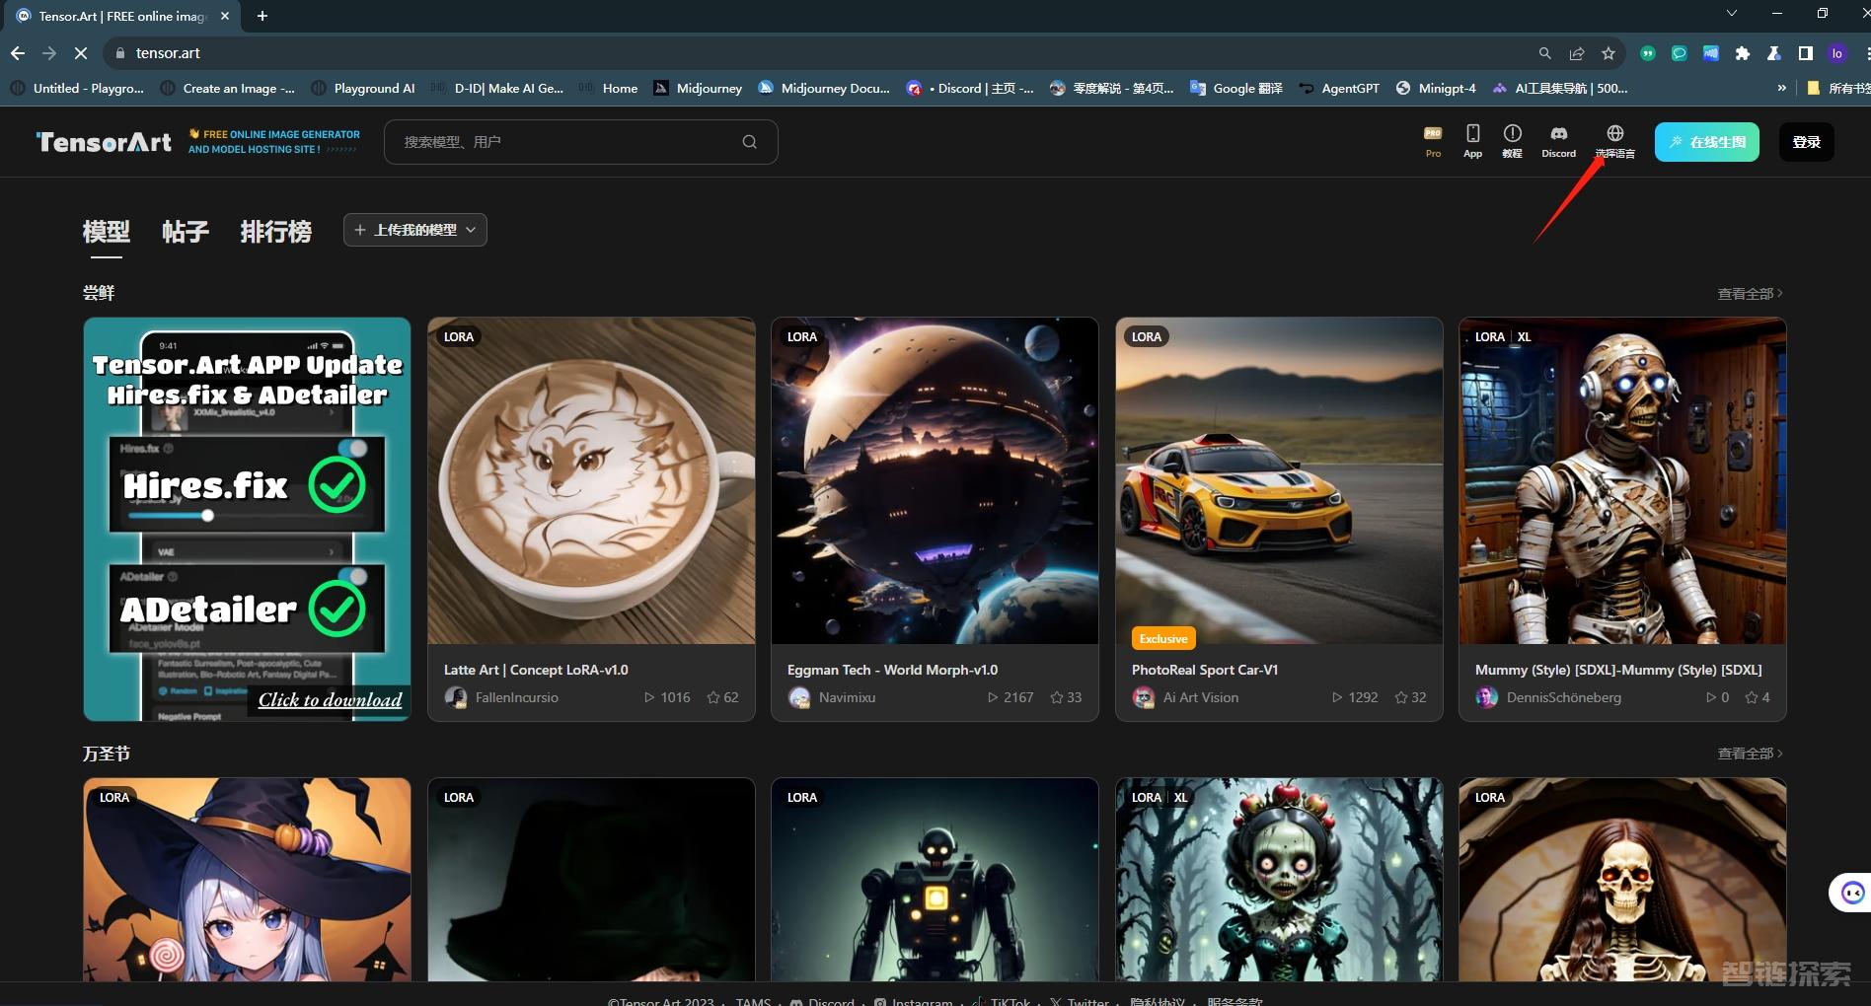Open the zombie doll girl thumbnail
Viewport: 1871px width, 1006px height.
click(x=1279, y=880)
